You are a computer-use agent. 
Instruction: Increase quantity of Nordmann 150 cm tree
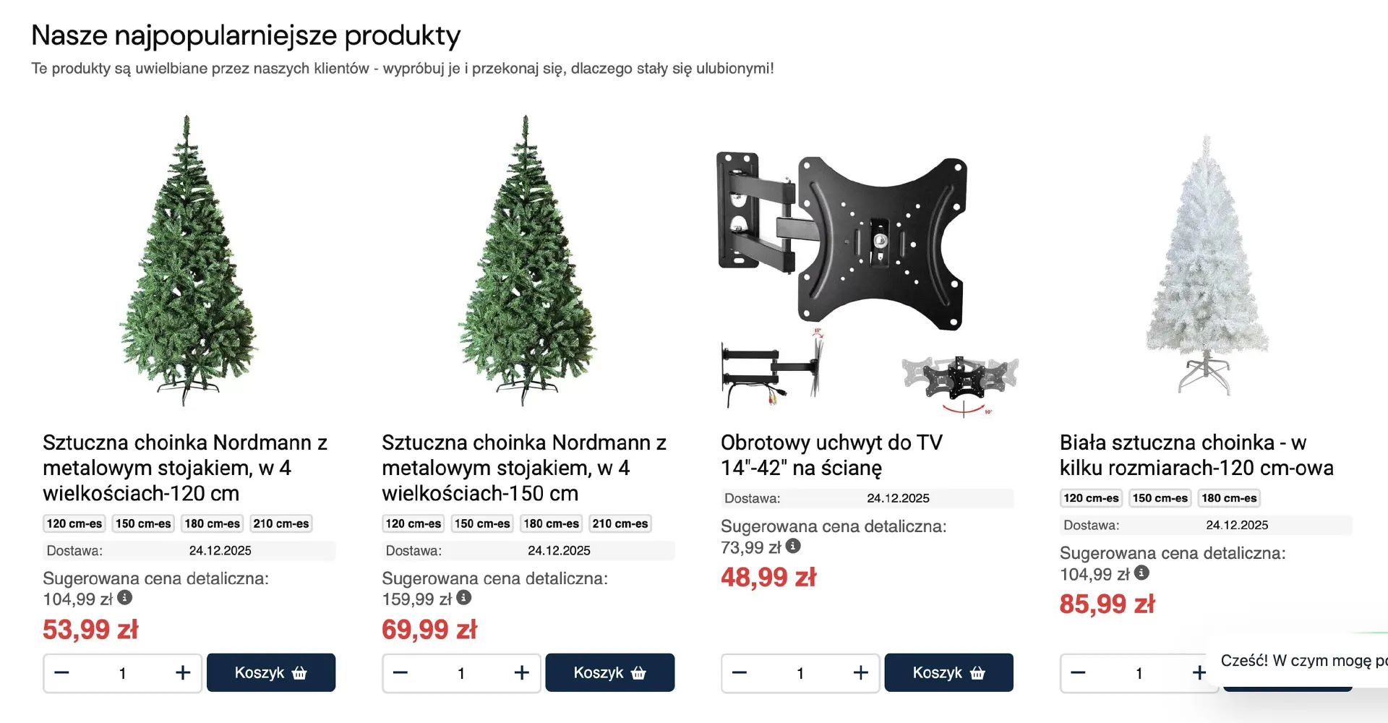click(x=522, y=673)
